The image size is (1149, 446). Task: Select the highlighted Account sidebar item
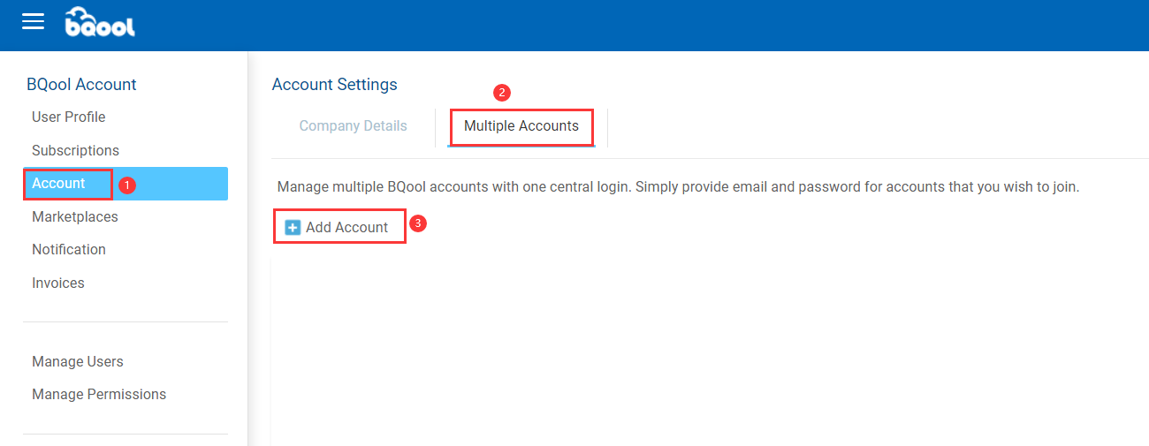click(126, 184)
